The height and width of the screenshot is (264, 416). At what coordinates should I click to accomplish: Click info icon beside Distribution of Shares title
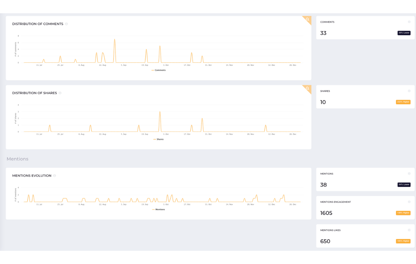tap(60, 93)
